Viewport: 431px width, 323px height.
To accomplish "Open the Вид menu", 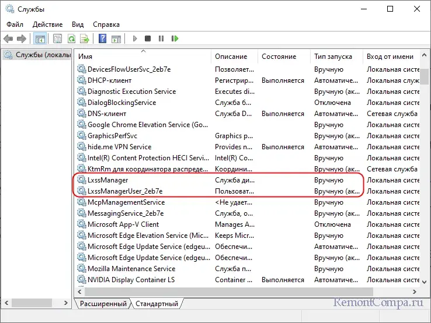I will tap(78, 24).
